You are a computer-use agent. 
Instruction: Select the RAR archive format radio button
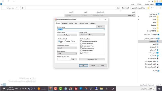pos(59,41)
